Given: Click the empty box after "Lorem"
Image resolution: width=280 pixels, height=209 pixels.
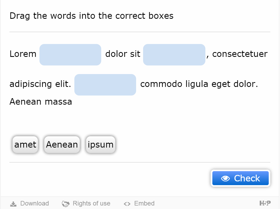Looking at the screenshot, I should 70,55.
